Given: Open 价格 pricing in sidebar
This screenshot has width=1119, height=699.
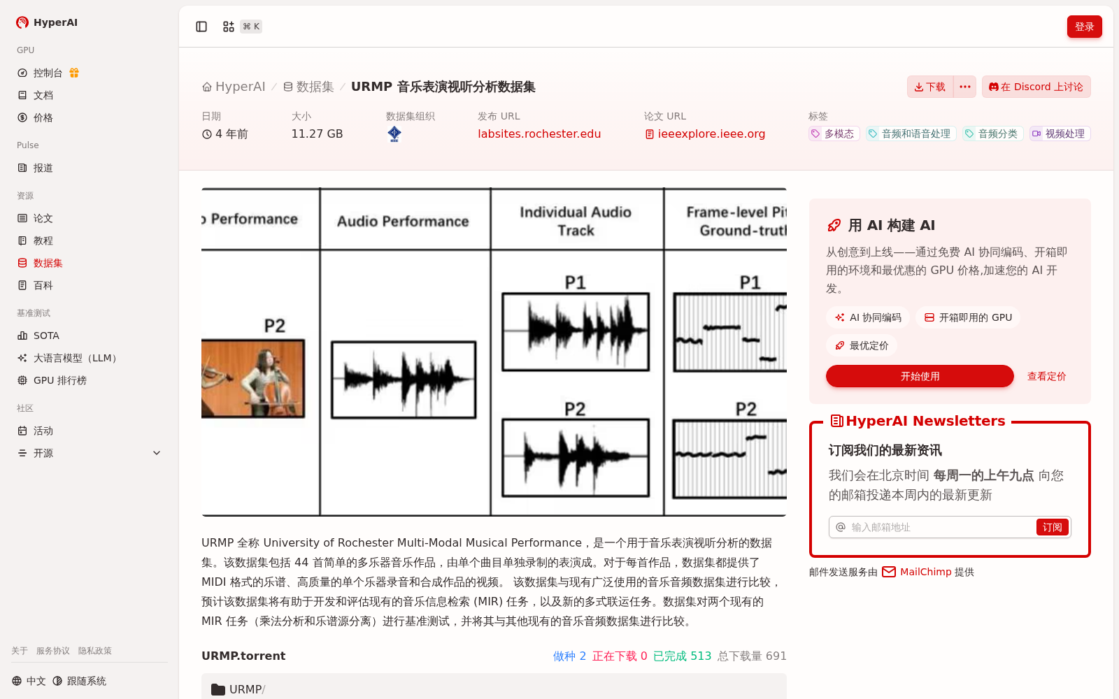Looking at the screenshot, I should [43, 117].
